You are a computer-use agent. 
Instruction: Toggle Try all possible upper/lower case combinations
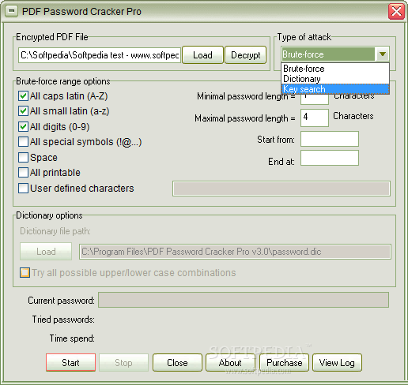point(25,273)
